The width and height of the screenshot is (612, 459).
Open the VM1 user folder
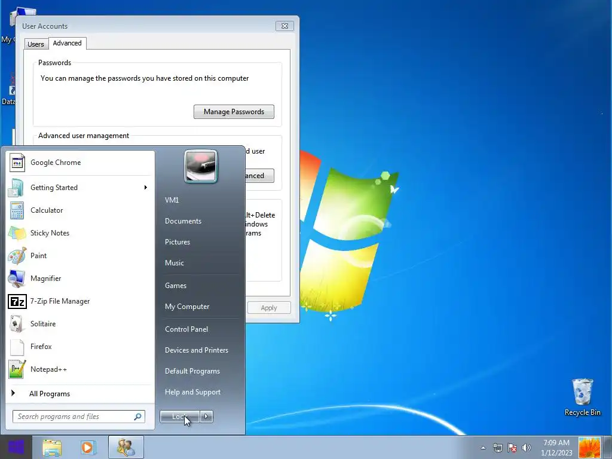pos(172,200)
